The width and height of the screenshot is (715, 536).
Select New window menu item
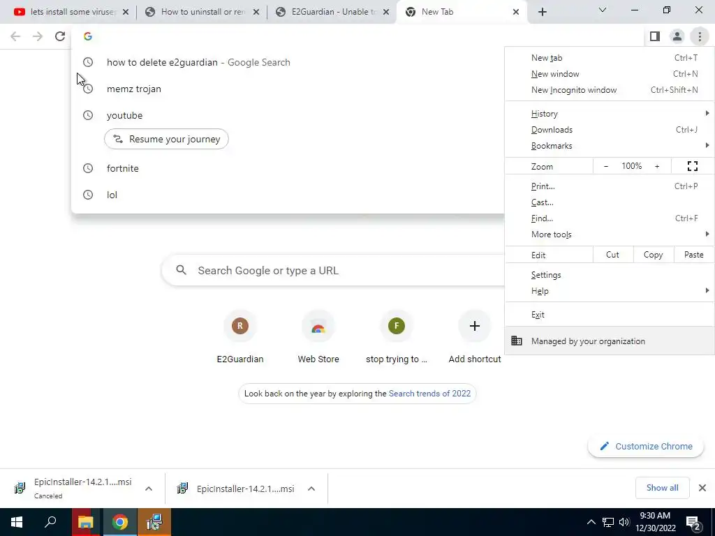click(x=609, y=74)
